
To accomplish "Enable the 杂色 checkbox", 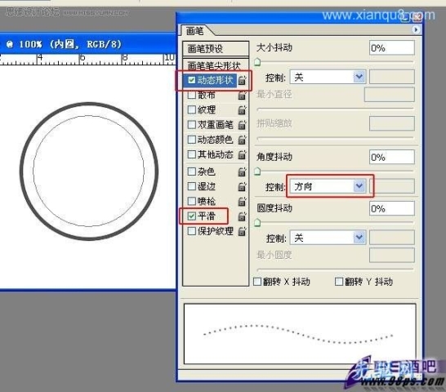I will point(192,171).
